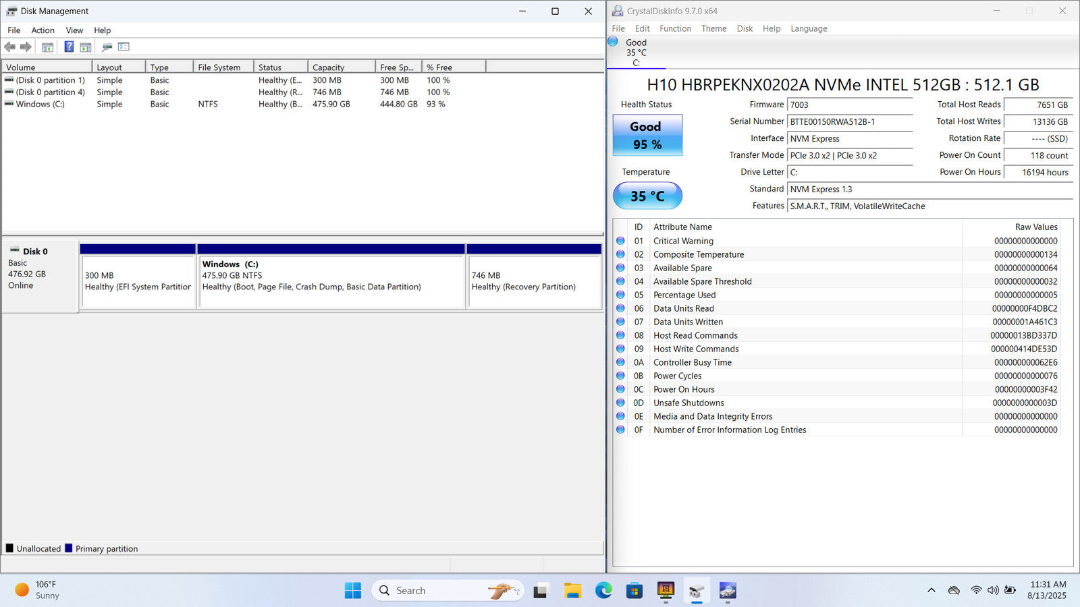Open the Language menu in CrystalDiskInfo
The height and width of the screenshot is (607, 1080).
point(809,28)
